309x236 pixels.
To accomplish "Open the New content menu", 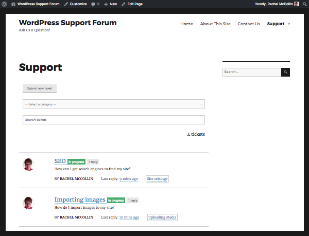I will [110, 4].
